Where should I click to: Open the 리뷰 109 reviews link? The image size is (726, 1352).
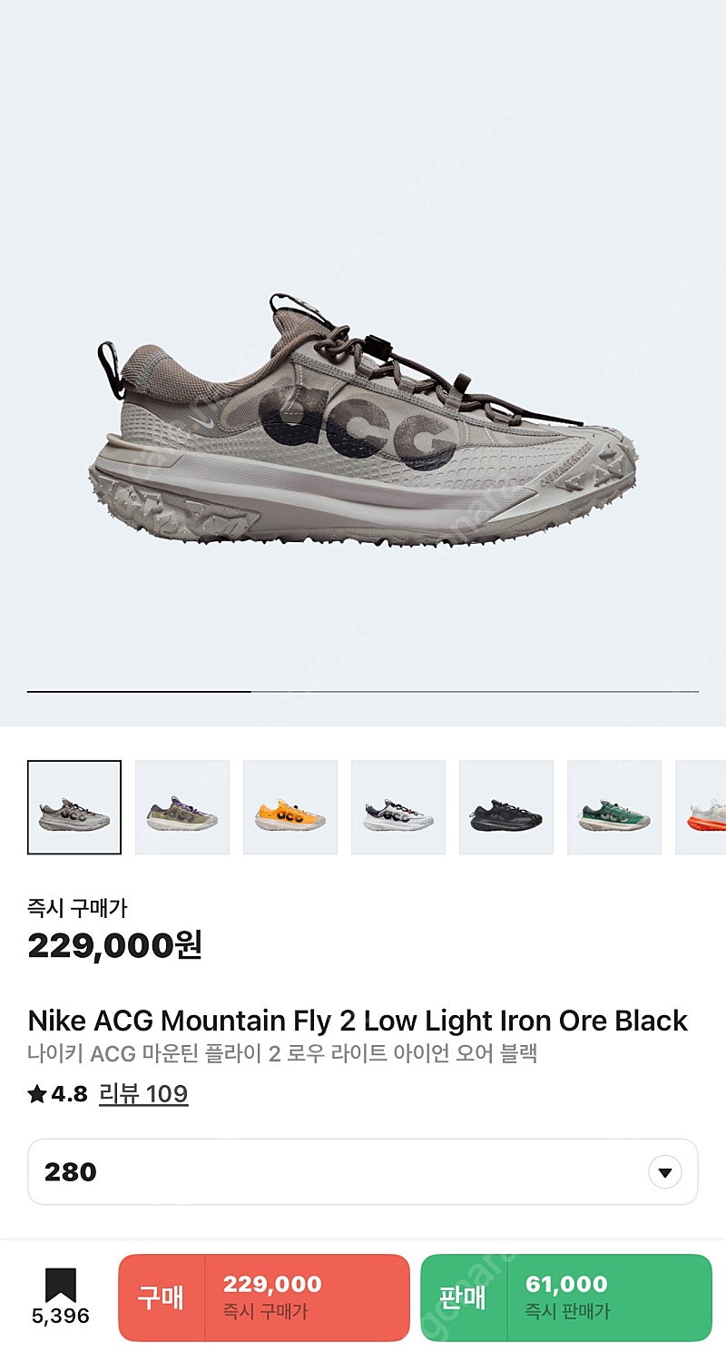point(143,1094)
